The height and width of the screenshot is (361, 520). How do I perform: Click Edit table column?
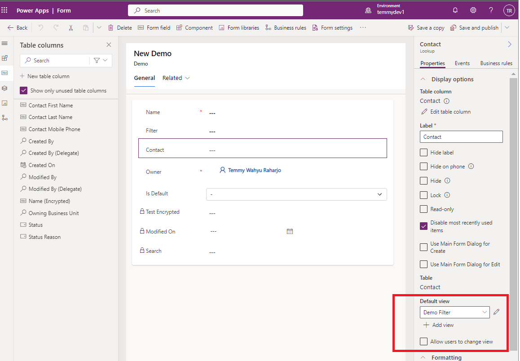pyautogui.click(x=446, y=112)
